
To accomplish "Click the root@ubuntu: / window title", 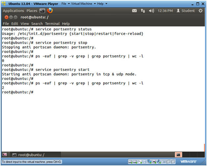I will click(35, 17).
